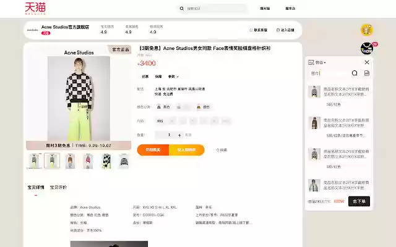Select second side panel product thumbnail
396x247 pixels.
[x=314, y=123]
